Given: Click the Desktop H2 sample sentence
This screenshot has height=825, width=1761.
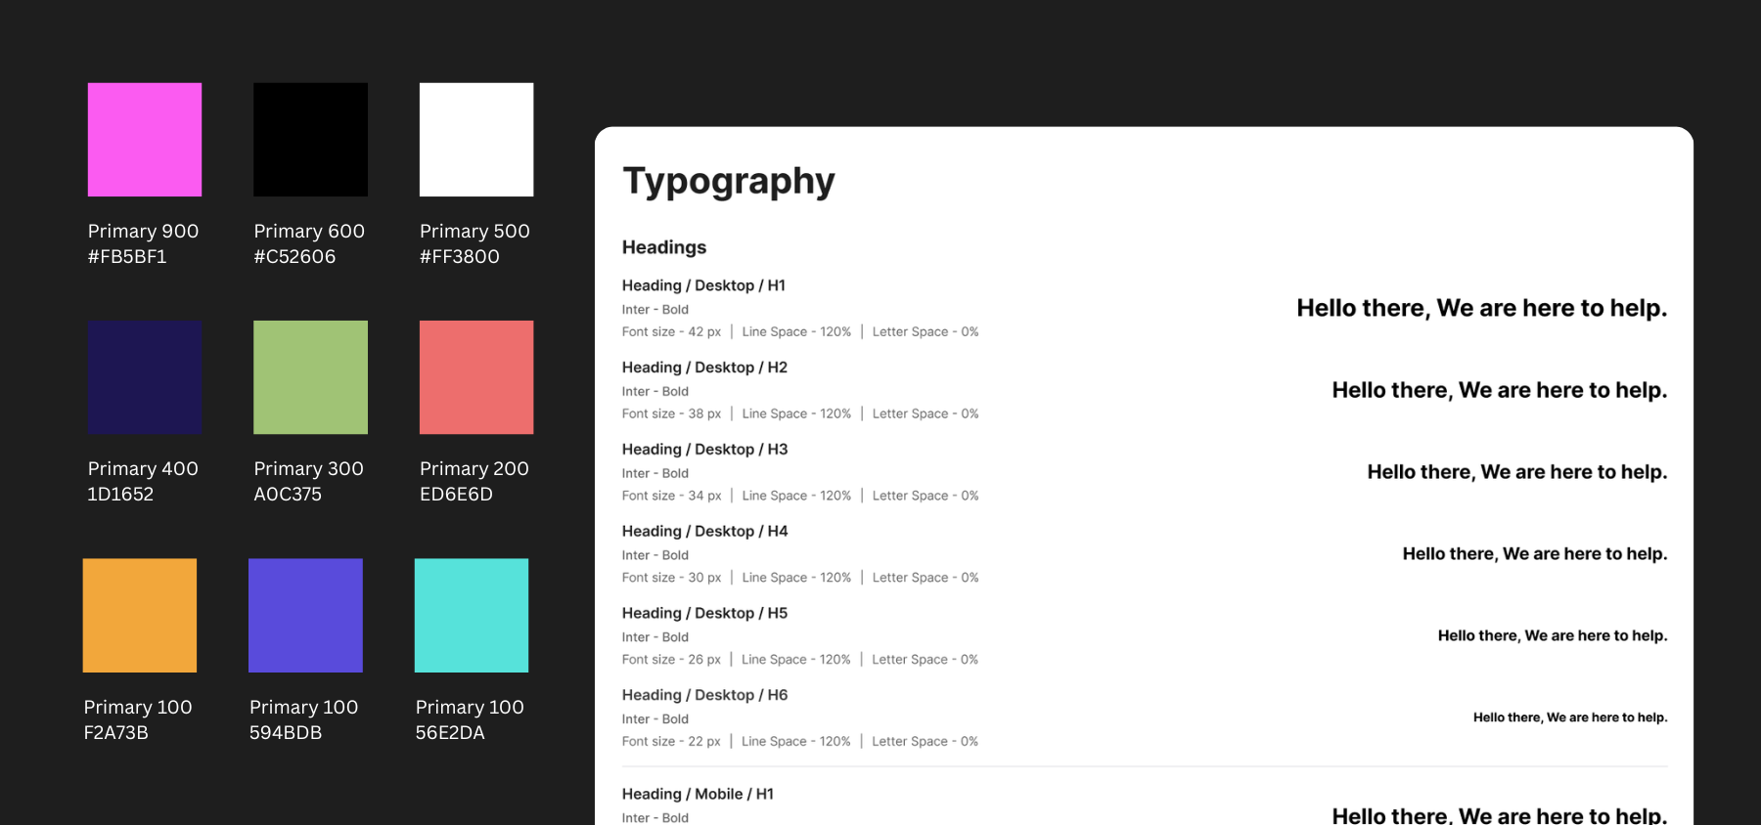Looking at the screenshot, I should [x=1500, y=390].
